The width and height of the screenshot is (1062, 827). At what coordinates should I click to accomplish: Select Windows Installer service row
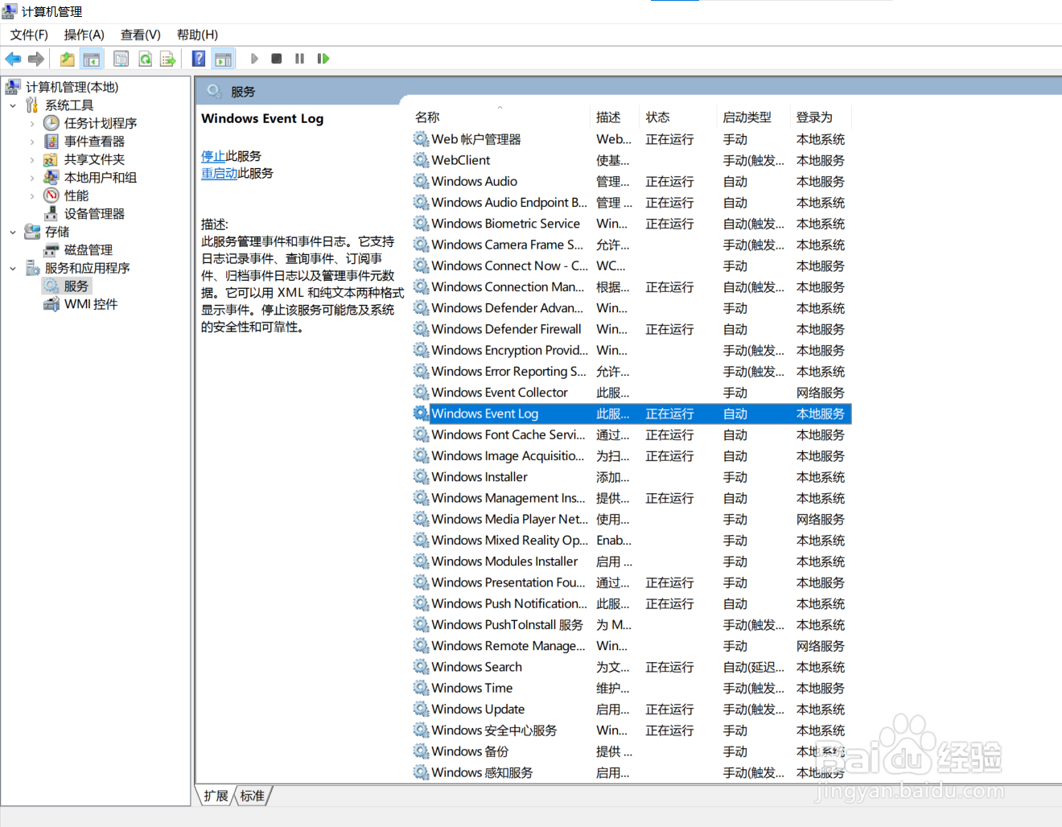[x=632, y=477]
